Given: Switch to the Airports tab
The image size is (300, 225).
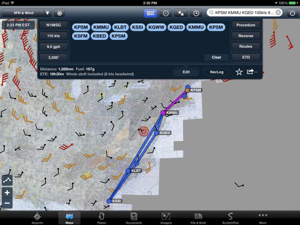Looking at the screenshot, I should (37, 218).
